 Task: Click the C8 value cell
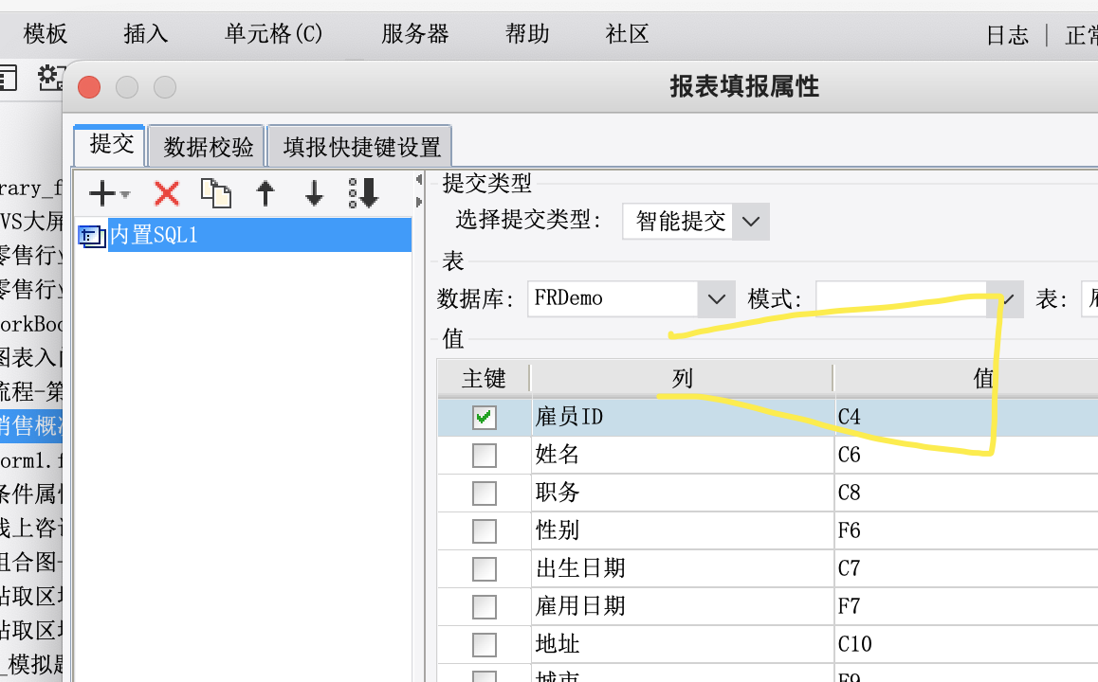click(967, 494)
